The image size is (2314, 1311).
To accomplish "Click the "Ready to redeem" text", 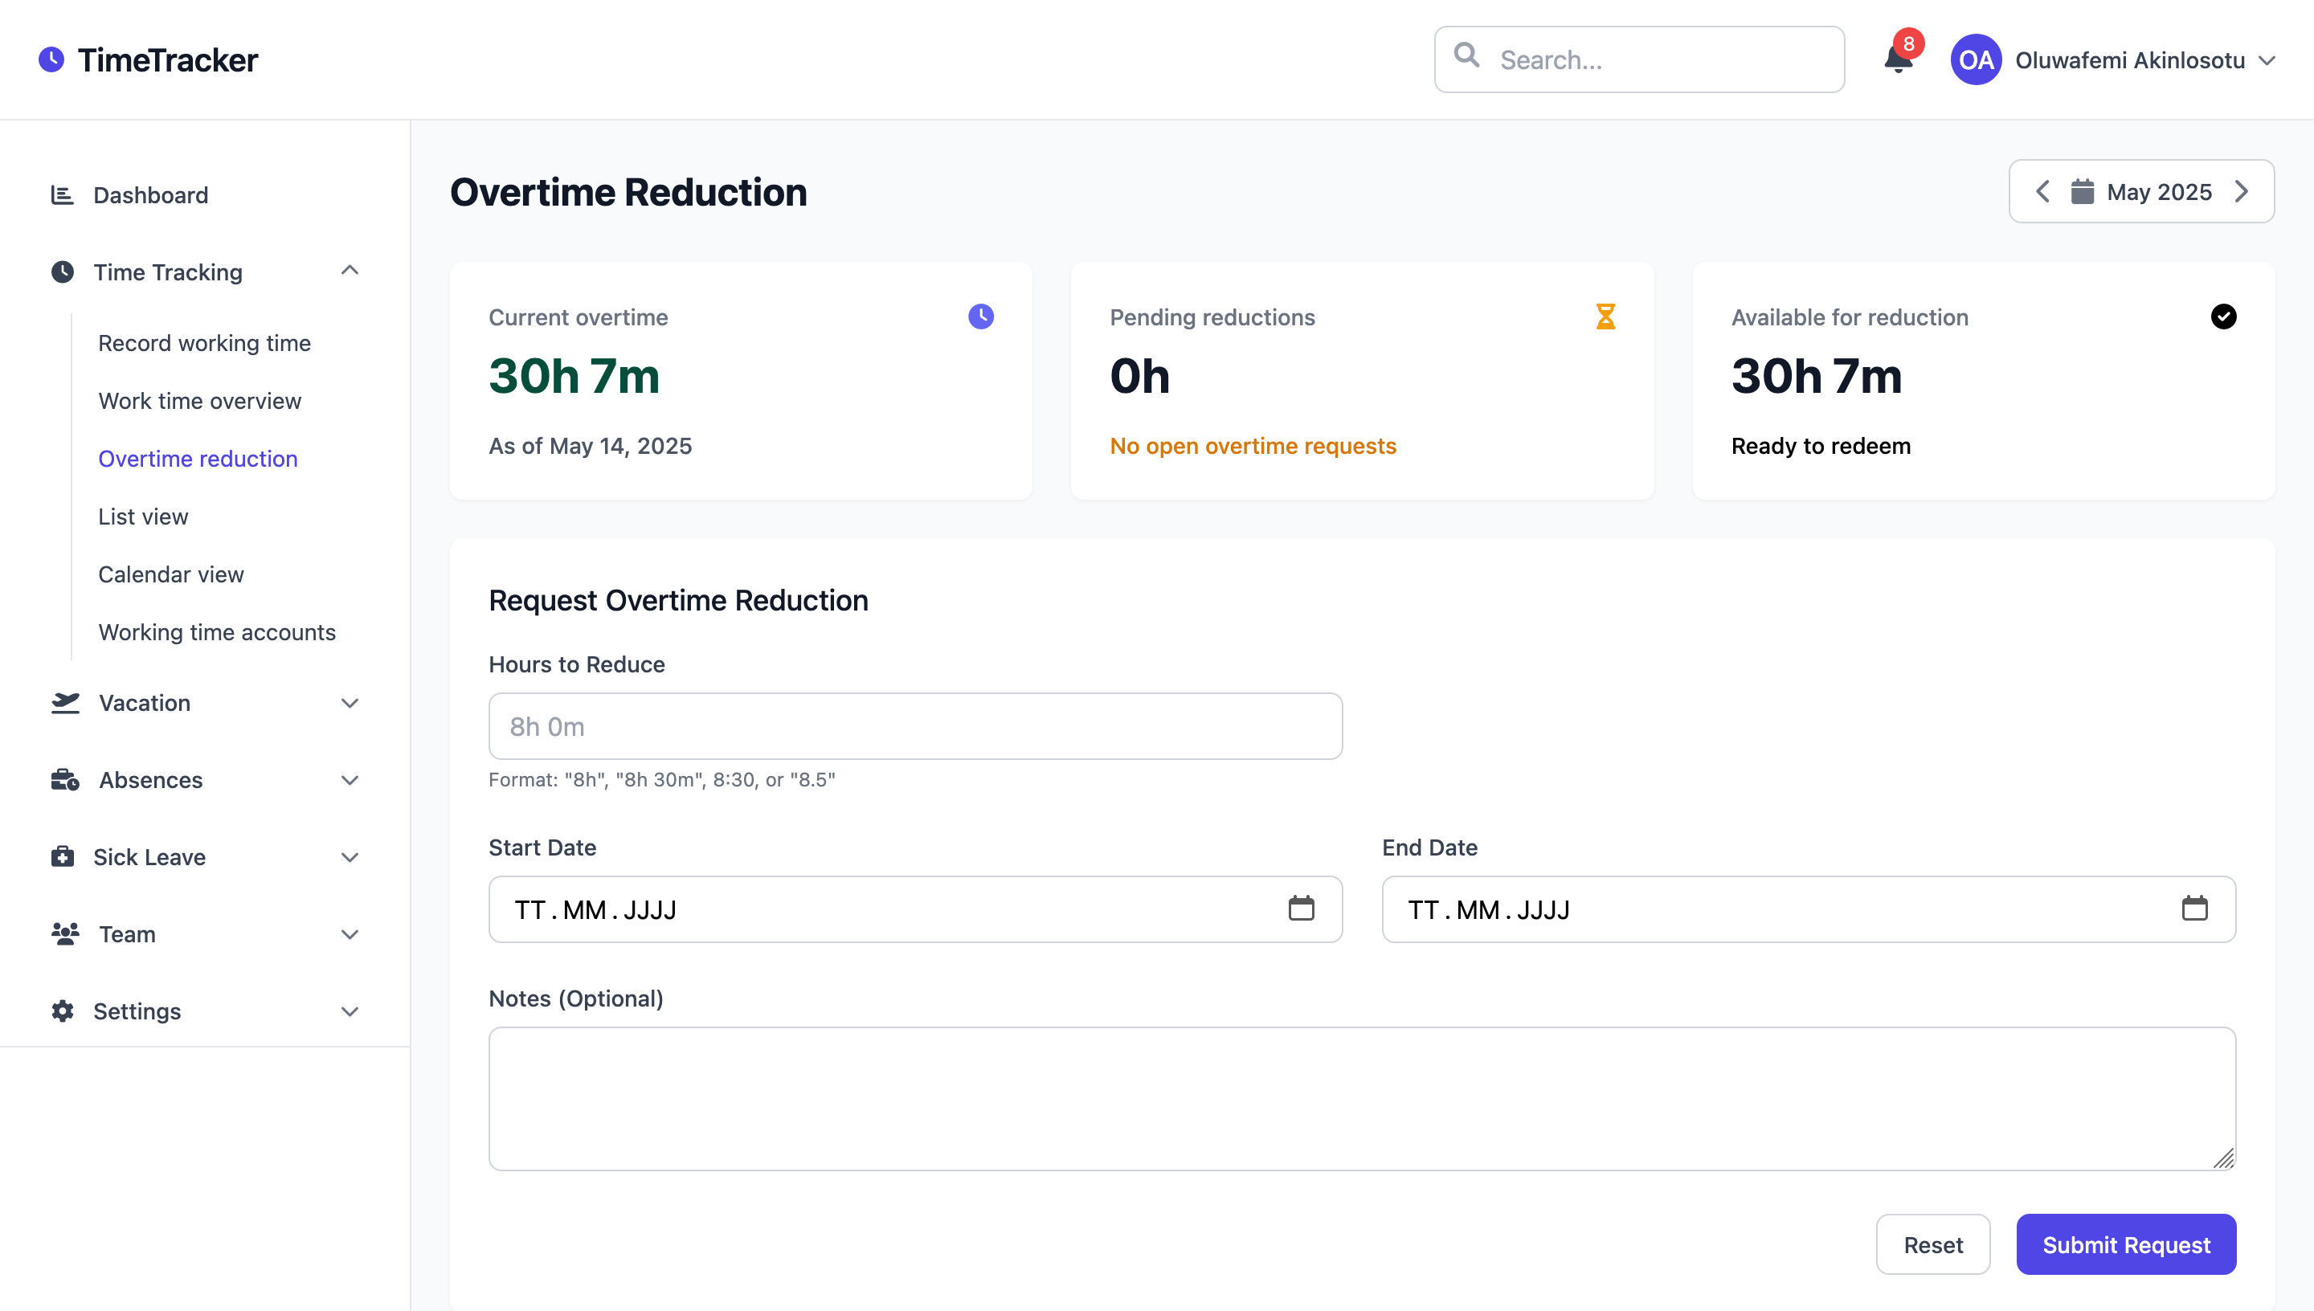I will coord(1821,446).
